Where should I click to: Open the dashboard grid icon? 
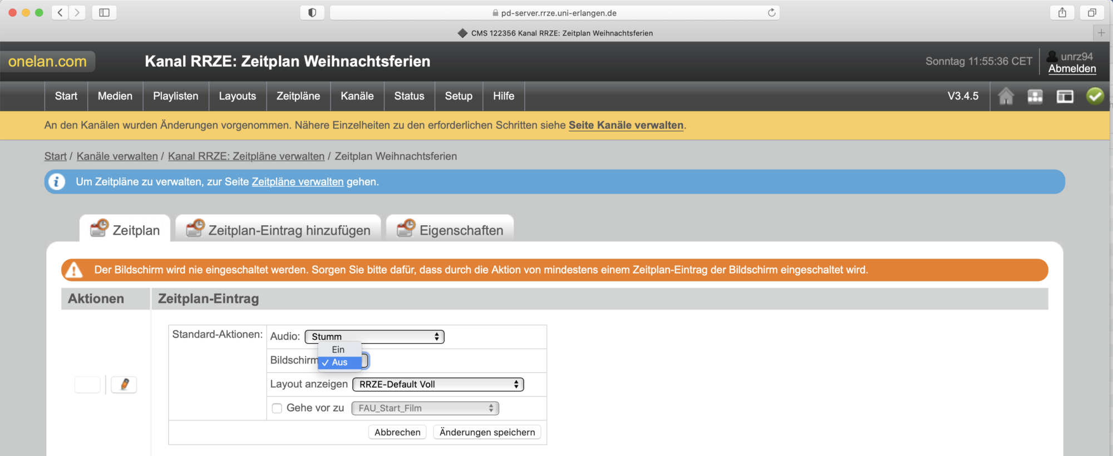click(1035, 96)
